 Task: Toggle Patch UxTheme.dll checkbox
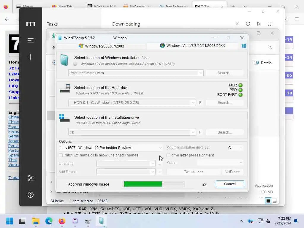(x=61, y=155)
